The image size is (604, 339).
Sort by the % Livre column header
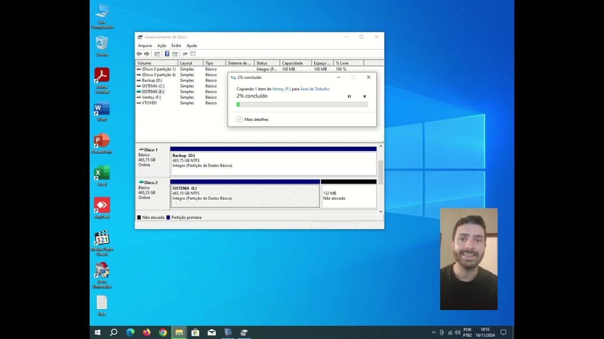click(x=349, y=63)
